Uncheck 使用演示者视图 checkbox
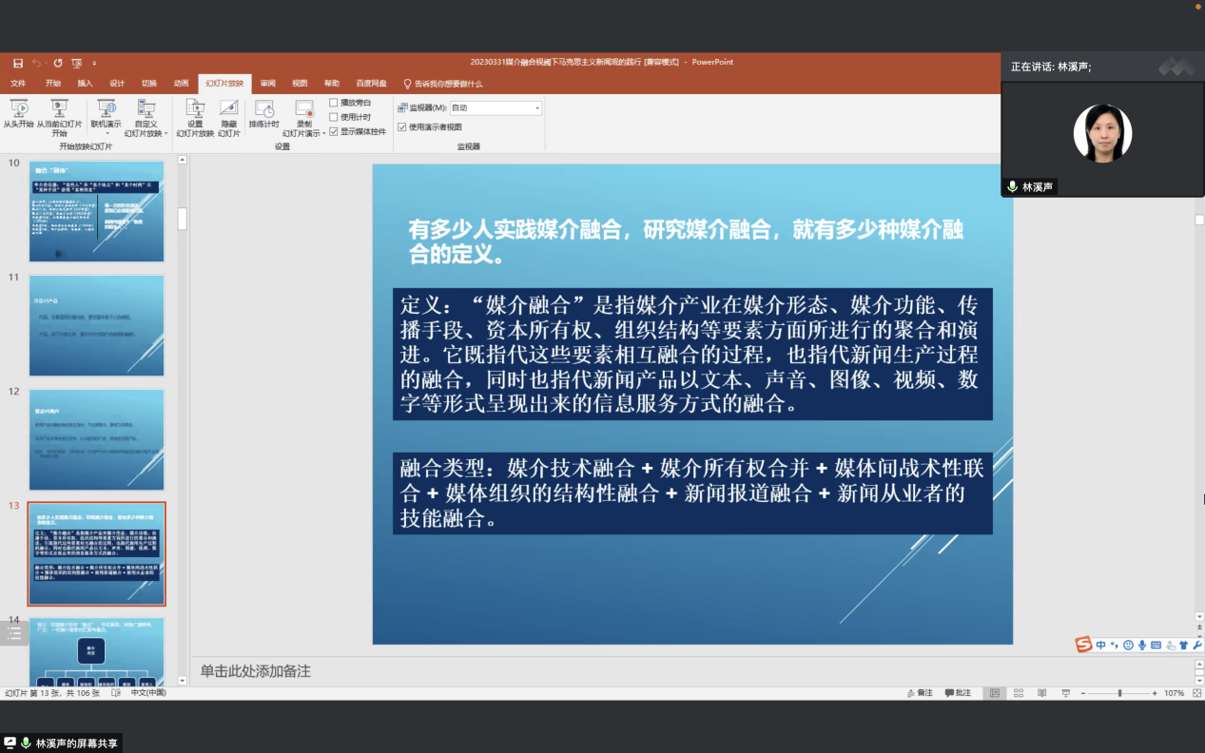The width and height of the screenshot is (1205, 753). 402,126
